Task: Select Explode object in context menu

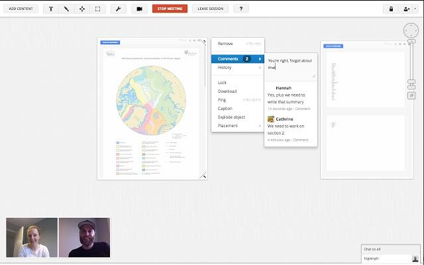Action: click(238, 117)
